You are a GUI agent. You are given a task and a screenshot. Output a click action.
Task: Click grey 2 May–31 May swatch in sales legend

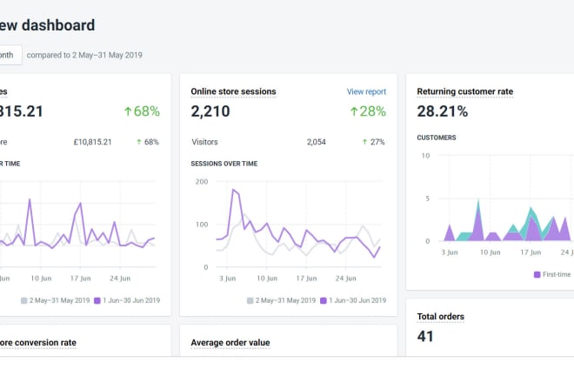23,300
